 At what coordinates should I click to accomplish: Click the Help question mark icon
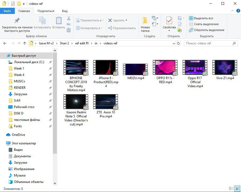238,11
